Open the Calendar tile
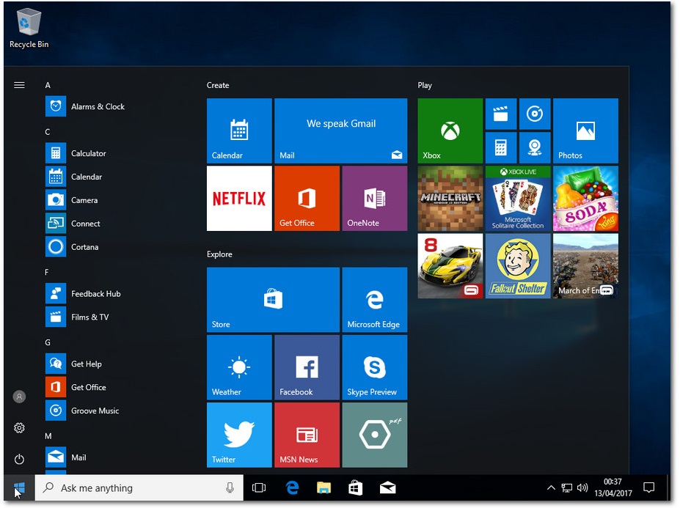The height and width of the screenshot is (508, 680). point(239,131)
